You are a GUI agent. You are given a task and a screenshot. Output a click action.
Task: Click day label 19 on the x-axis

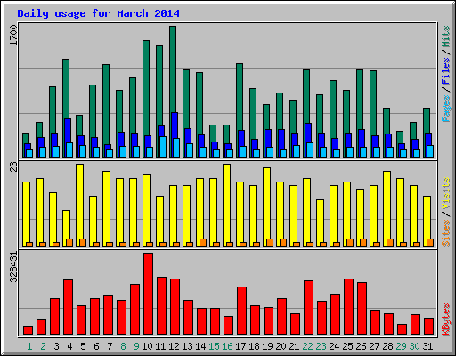(x=267, y=346)
